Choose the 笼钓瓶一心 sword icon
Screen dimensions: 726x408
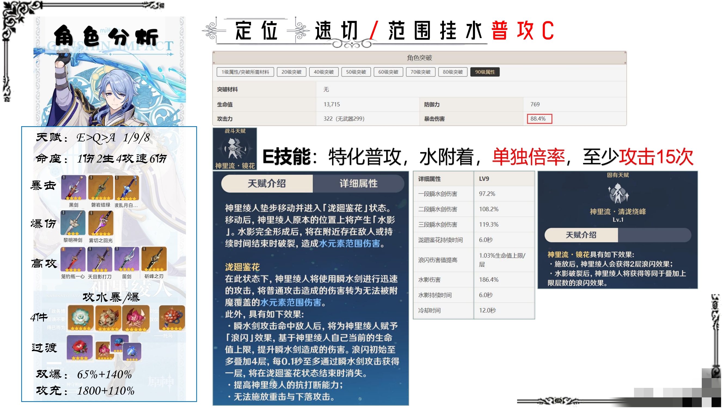73,259
